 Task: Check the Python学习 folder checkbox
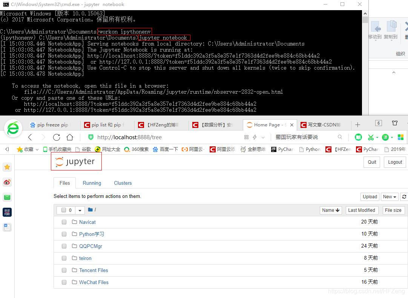pyautogui.click(x=64, y=234)
